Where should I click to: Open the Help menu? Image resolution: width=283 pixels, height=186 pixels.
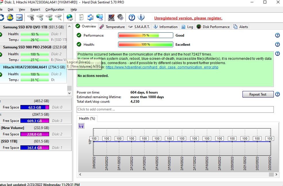click(x=74, y=9)
